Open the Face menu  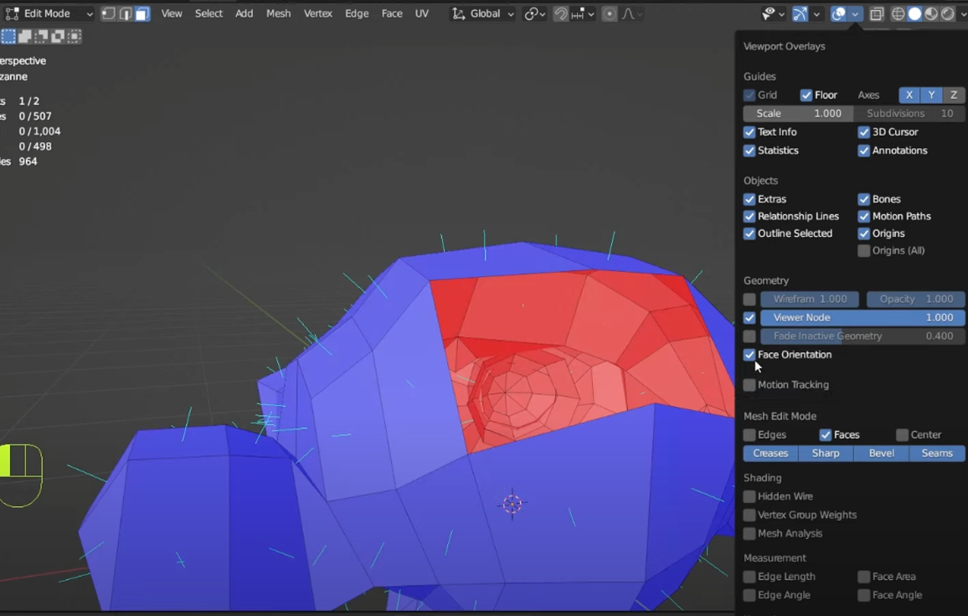click(x=392, y=13)
